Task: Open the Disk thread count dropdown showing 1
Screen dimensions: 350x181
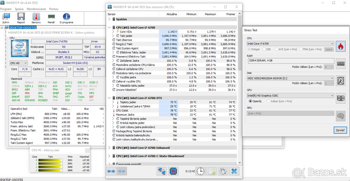Action: (x=329, y=83)
